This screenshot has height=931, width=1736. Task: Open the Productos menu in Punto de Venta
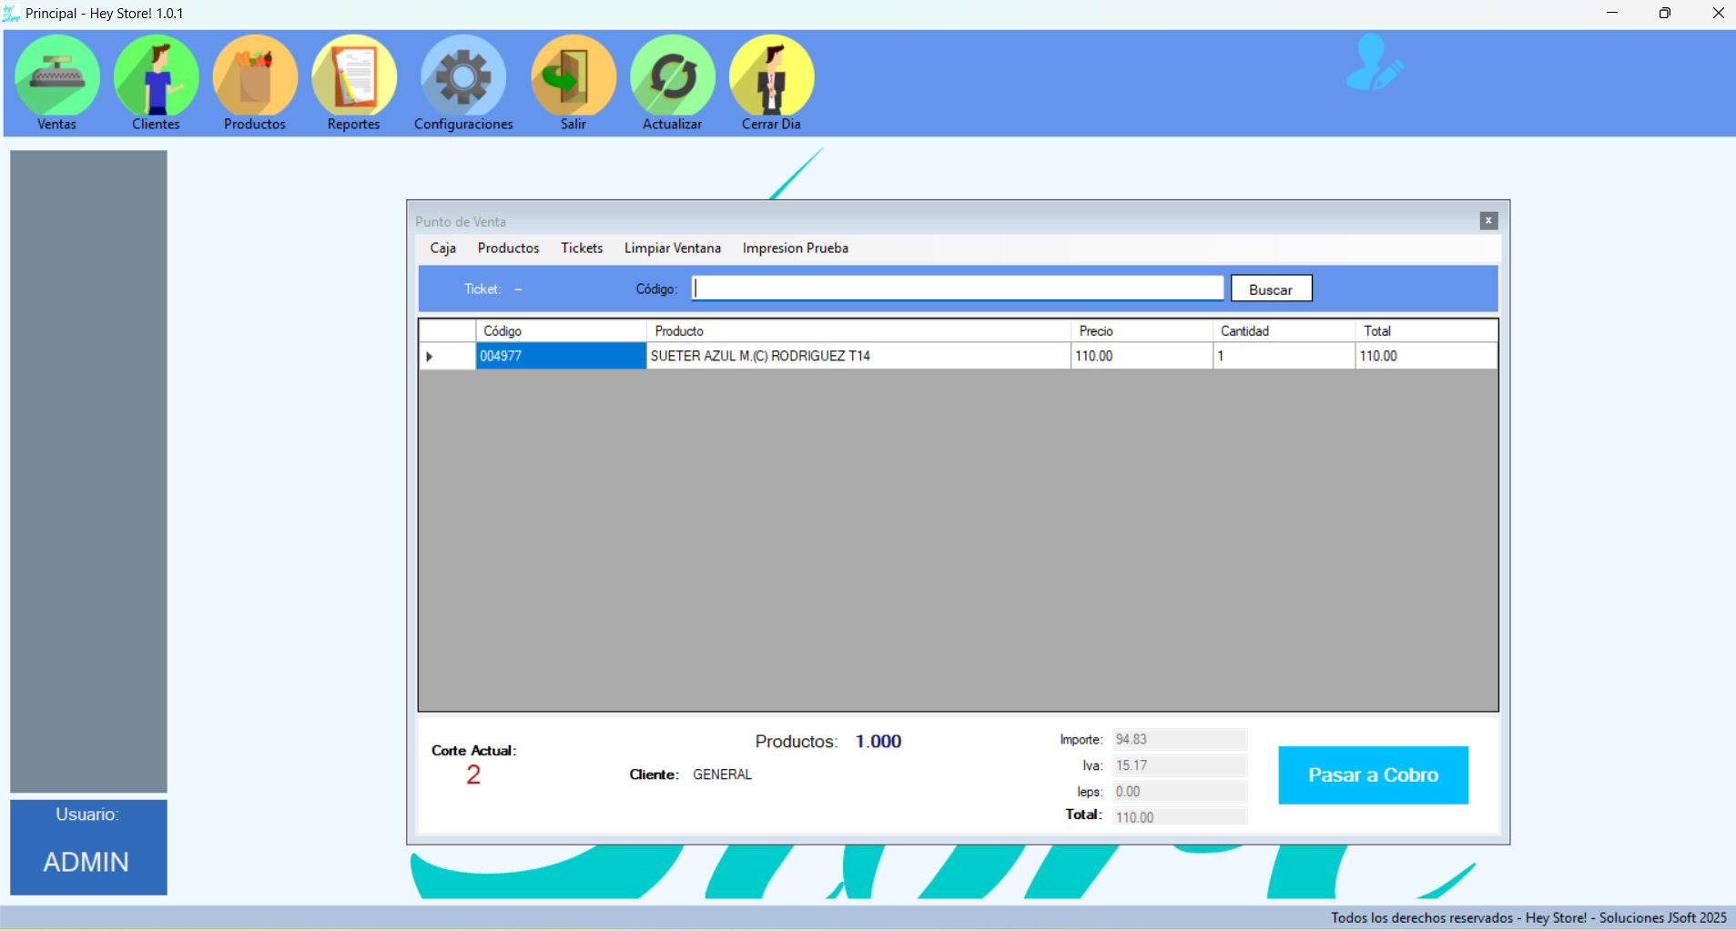508,248
